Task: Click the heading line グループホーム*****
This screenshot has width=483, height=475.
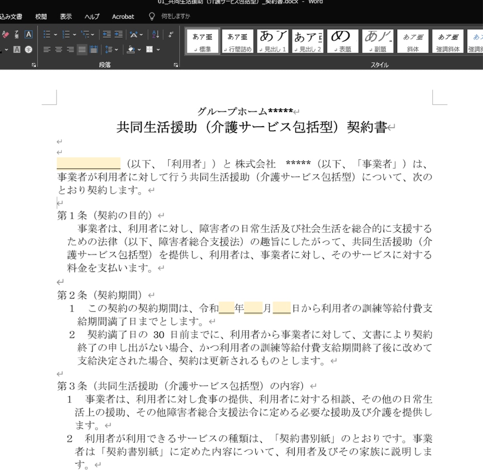Action: tap(245, 111)
